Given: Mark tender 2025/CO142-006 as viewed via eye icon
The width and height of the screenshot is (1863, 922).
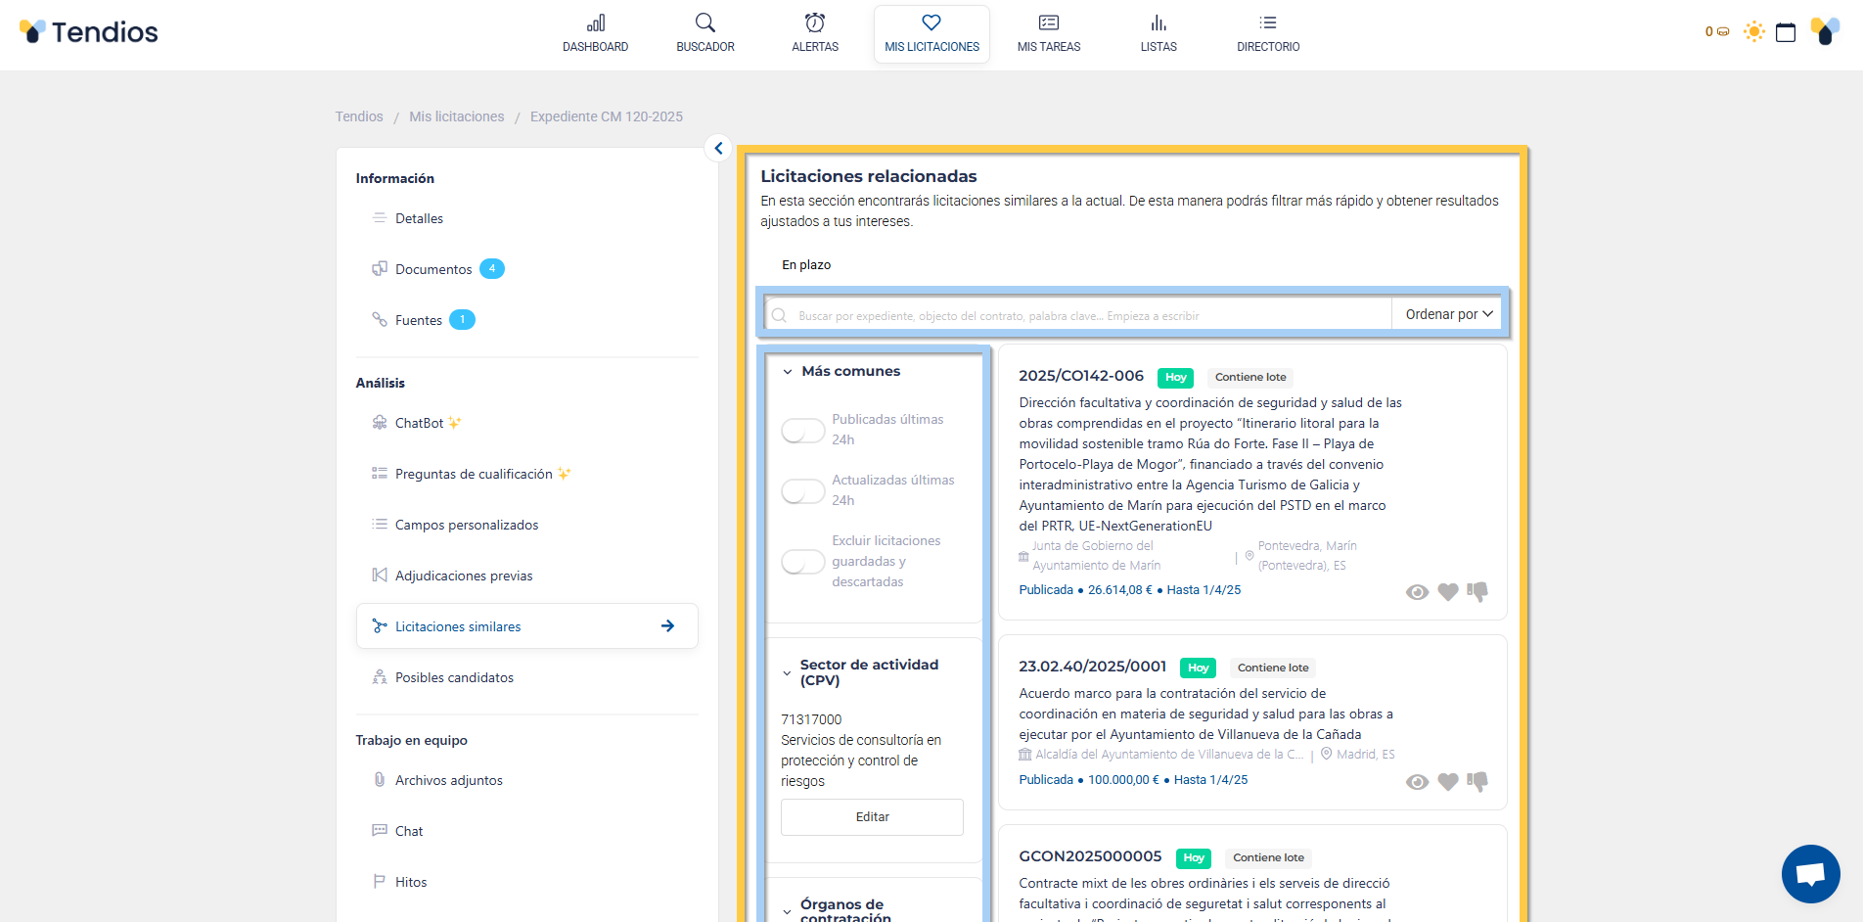Looking at the screenshot, I should [1416, 592].
